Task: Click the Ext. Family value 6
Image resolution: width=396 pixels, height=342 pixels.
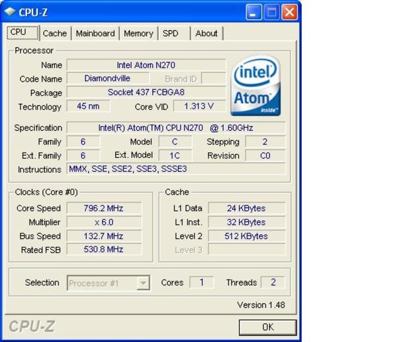Action: (x=83, y=156)
